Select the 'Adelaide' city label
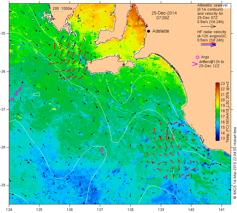 [x=161, y=31]
